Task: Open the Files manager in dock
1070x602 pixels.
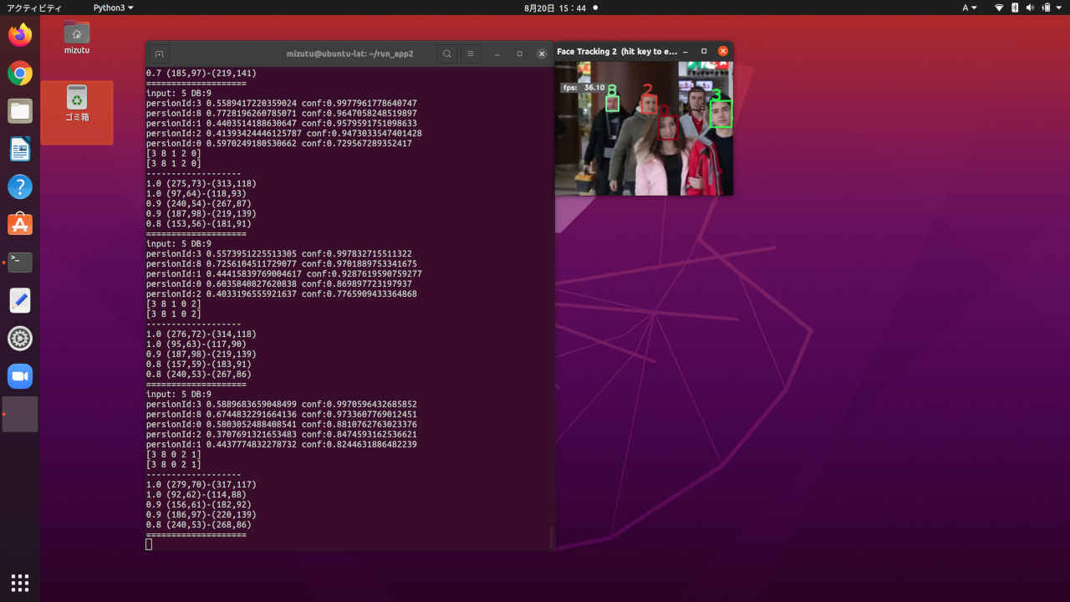Action: pyautogui.click(x=20, y=111)
